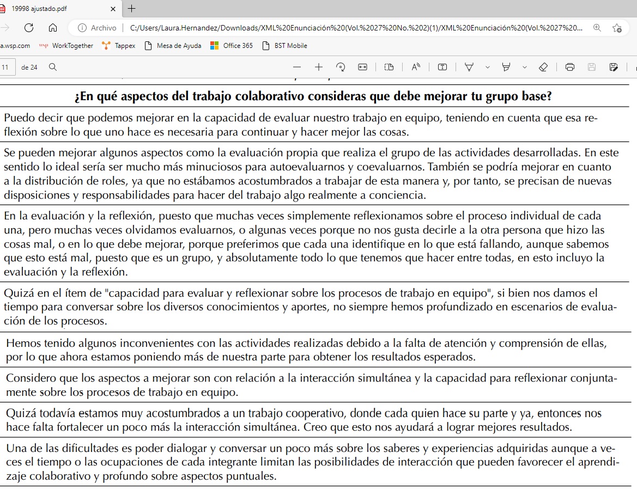Viewport: 637px width, 490px height.
Task: Start Read aloud for the PDF
Action: tap(416, 68)
